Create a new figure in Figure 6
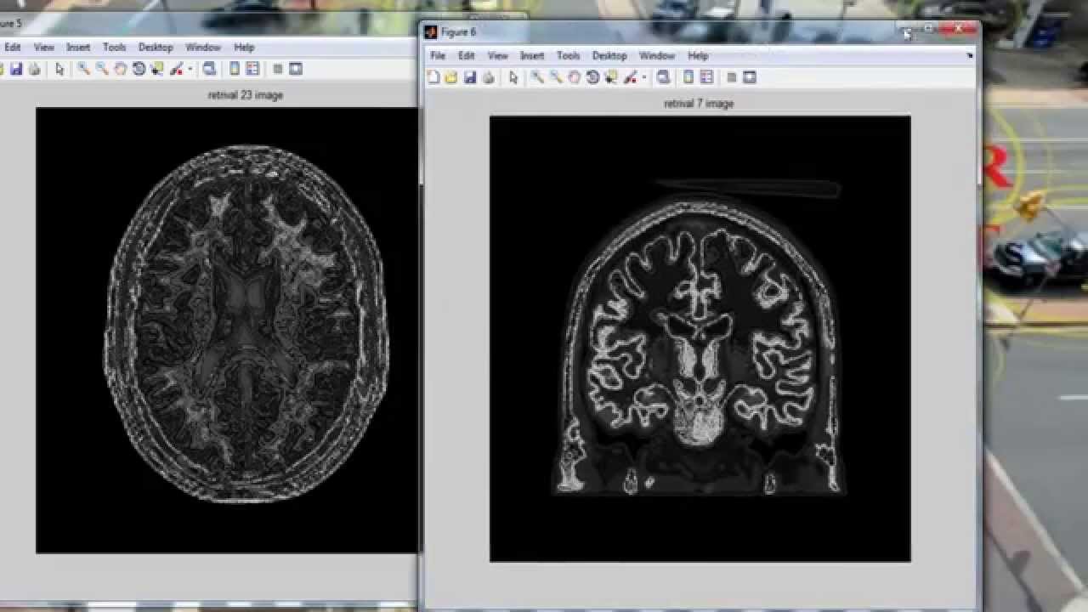This screenshot has width=1088, height=612. click(x=433, y=77)
